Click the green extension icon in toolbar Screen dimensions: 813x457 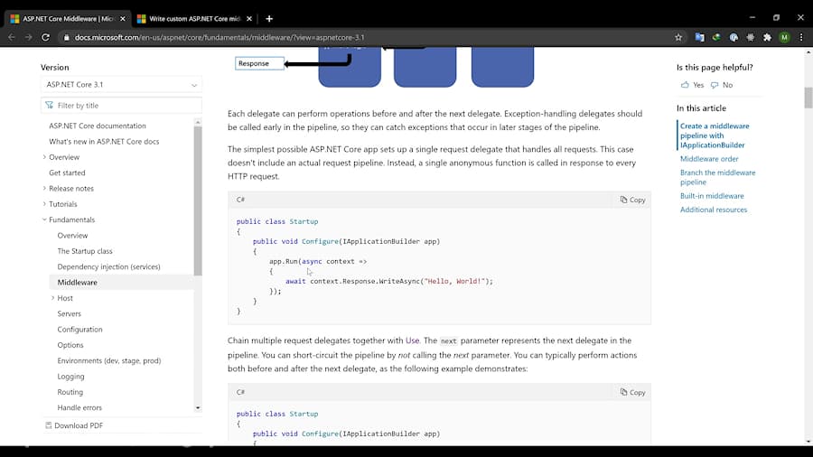point(716,37)
